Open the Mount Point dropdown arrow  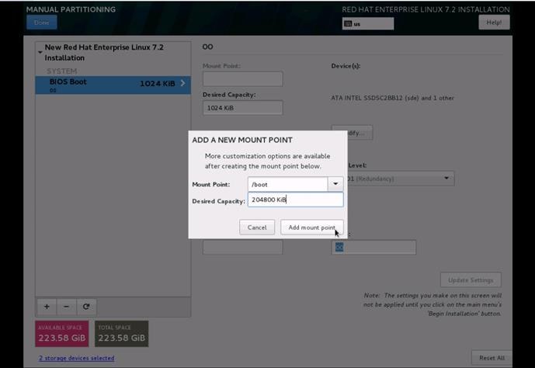pyautogui.click(x=335, y=184)
